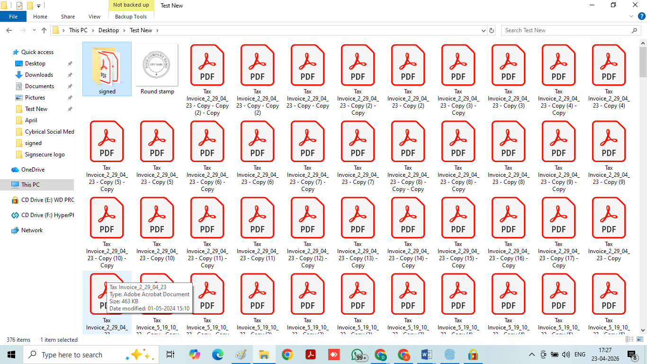647x364 pixels.
Task: Expand the ribbon using the chevron
Action: click(x=630, y=17)
